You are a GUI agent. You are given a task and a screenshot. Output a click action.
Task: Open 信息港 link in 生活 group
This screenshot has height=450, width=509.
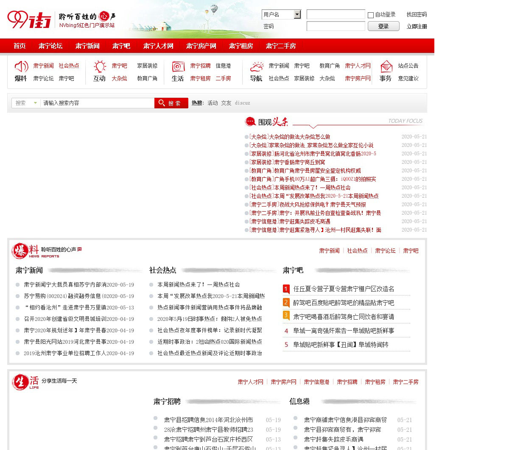pyautogui.click(x=223, y=66)
